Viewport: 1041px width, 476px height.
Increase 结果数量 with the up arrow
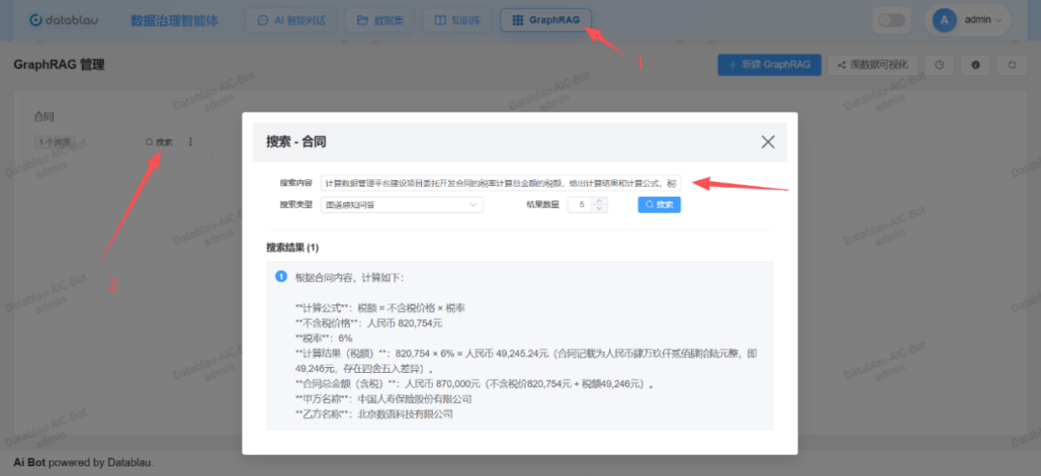601,200
